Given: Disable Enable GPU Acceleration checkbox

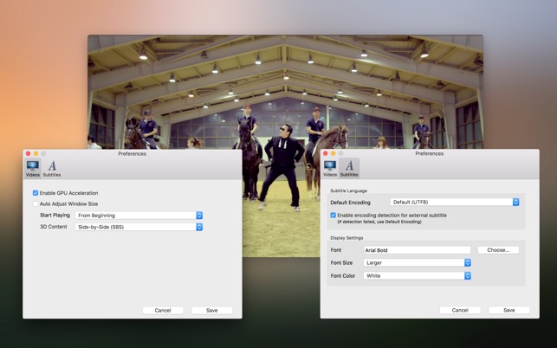Looking at the screenshot, I should coord(36,193).
